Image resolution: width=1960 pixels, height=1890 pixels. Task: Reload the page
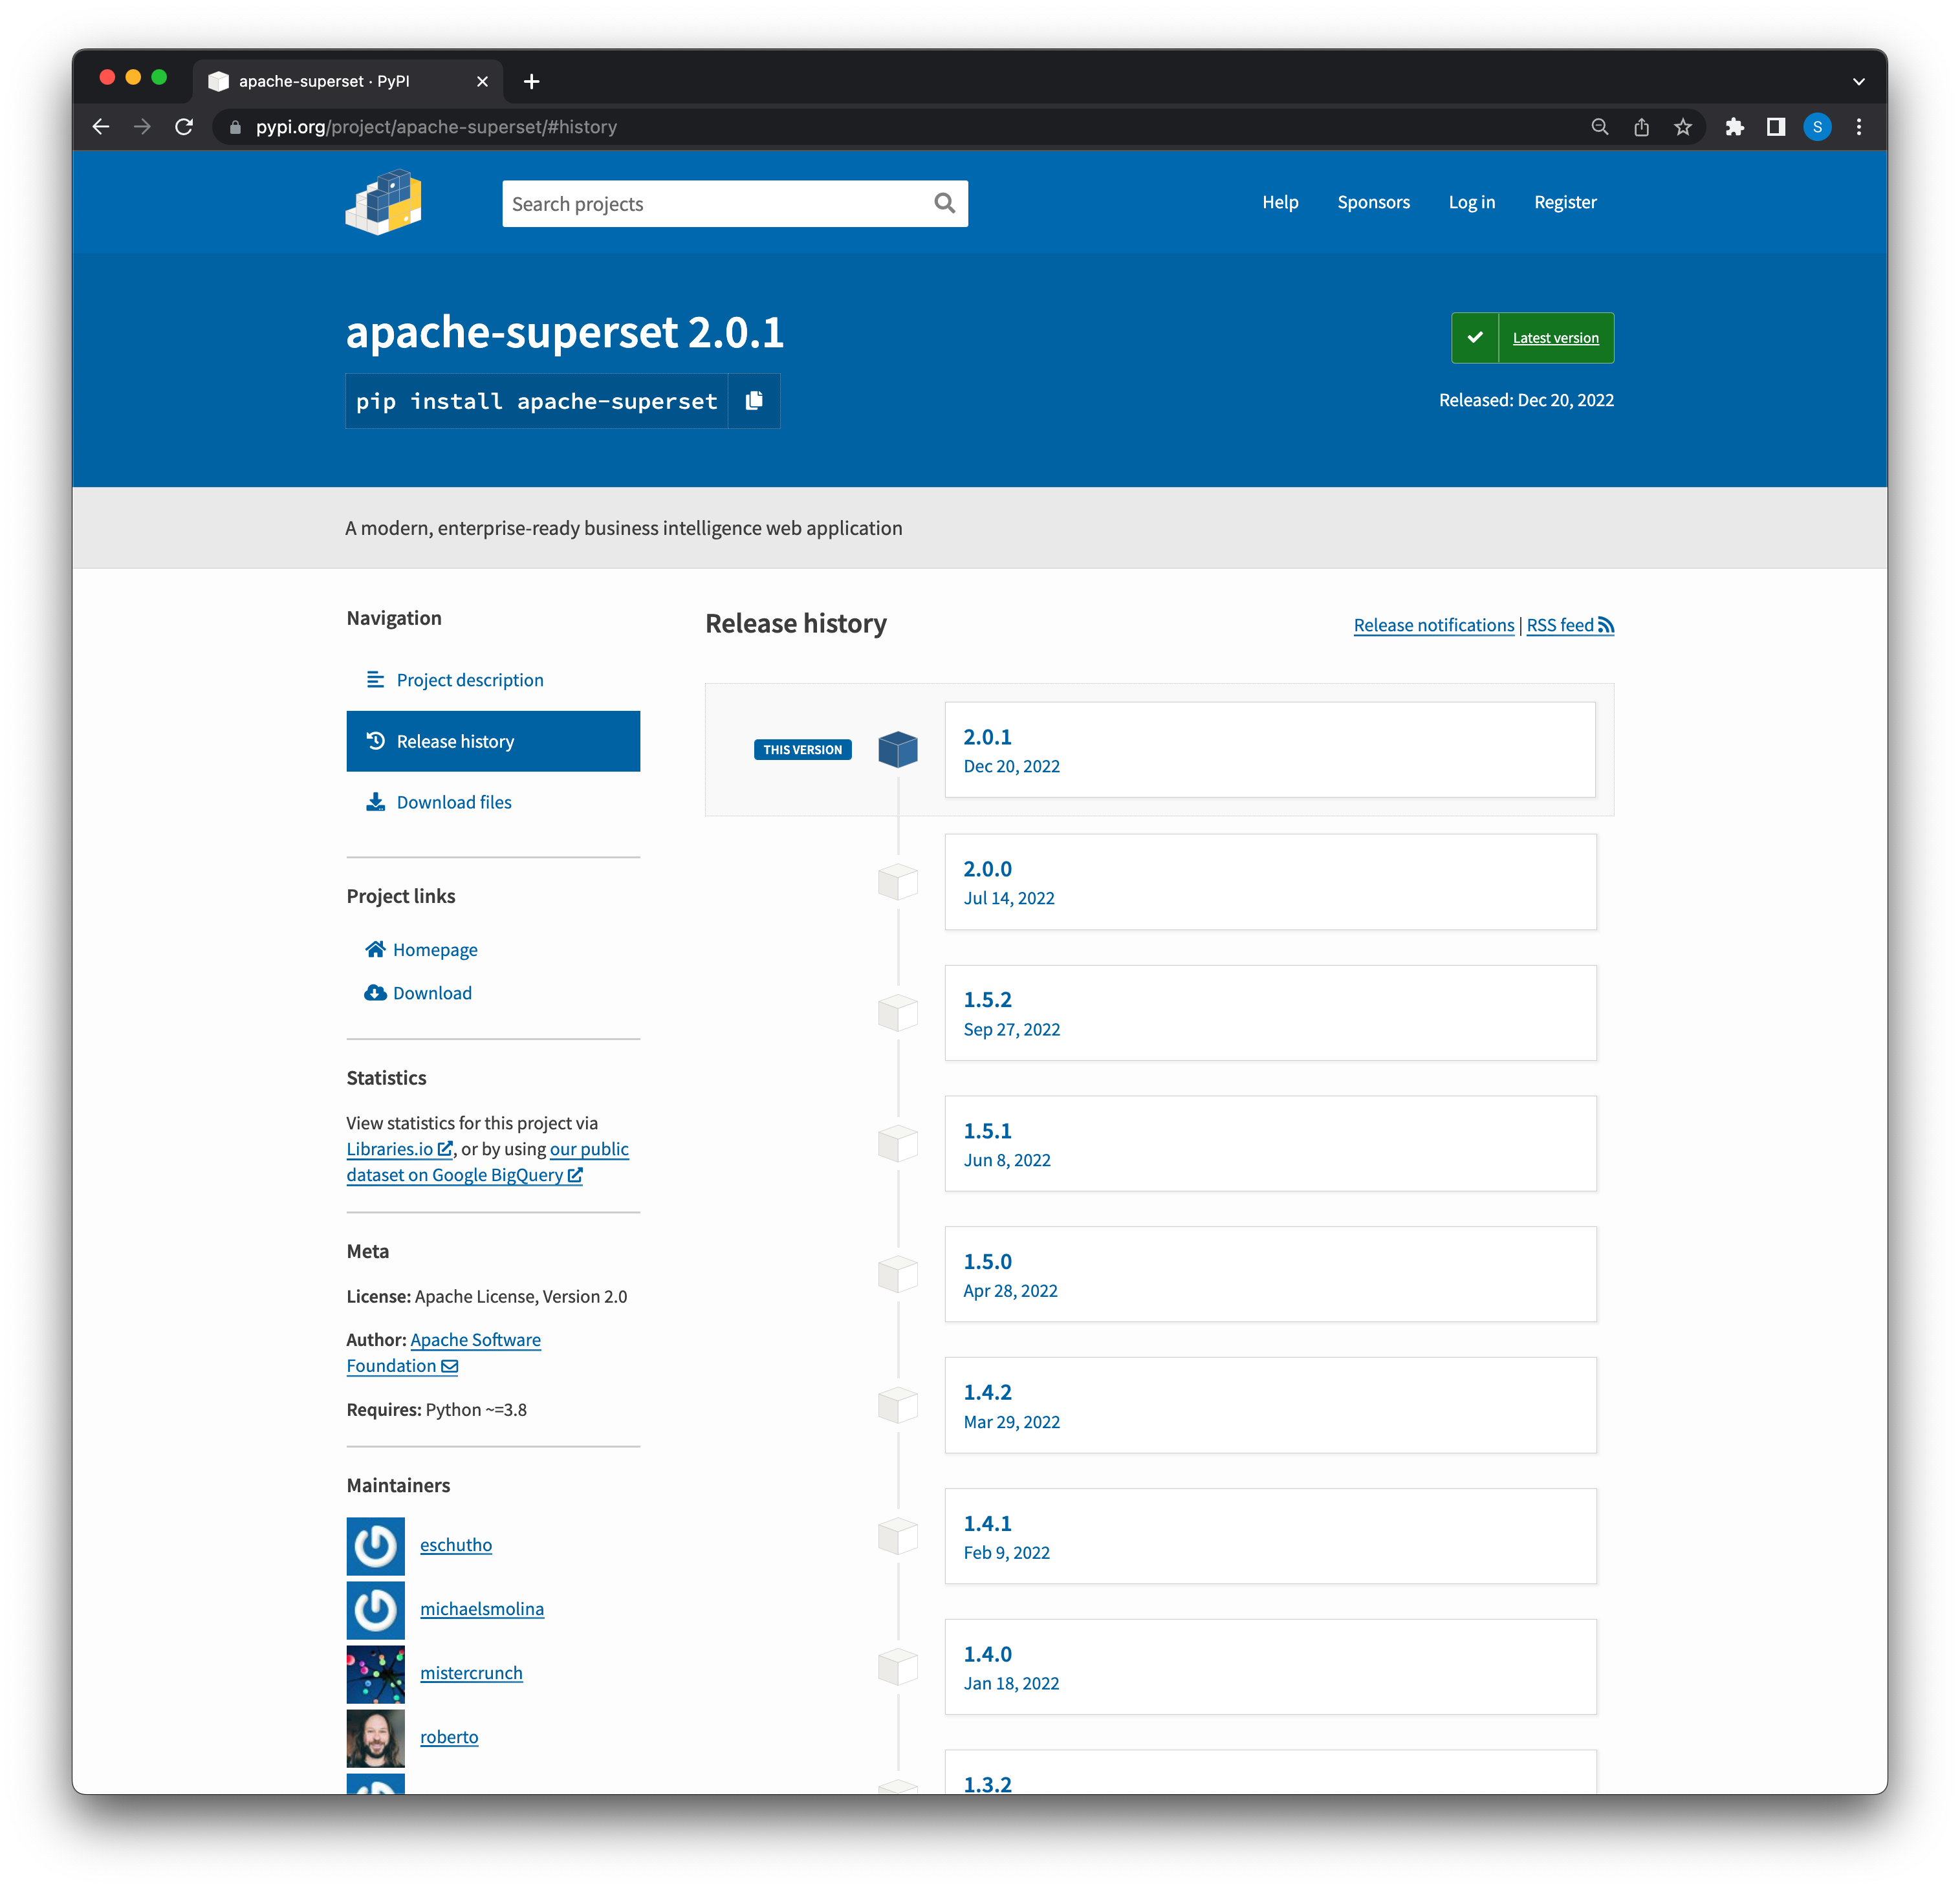pyautogui.click(x=184, y=127)
